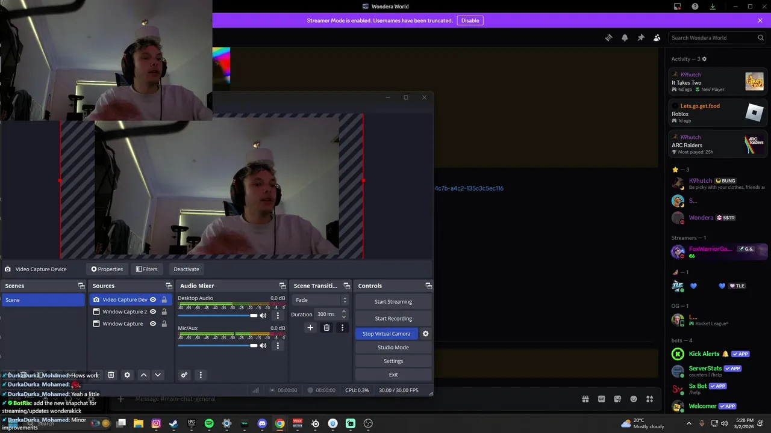Adjust Duration 300 ms stepper arrows
The width and height of the screenshot is (771, 433).
pyautogui.click(x=343, y=314)
